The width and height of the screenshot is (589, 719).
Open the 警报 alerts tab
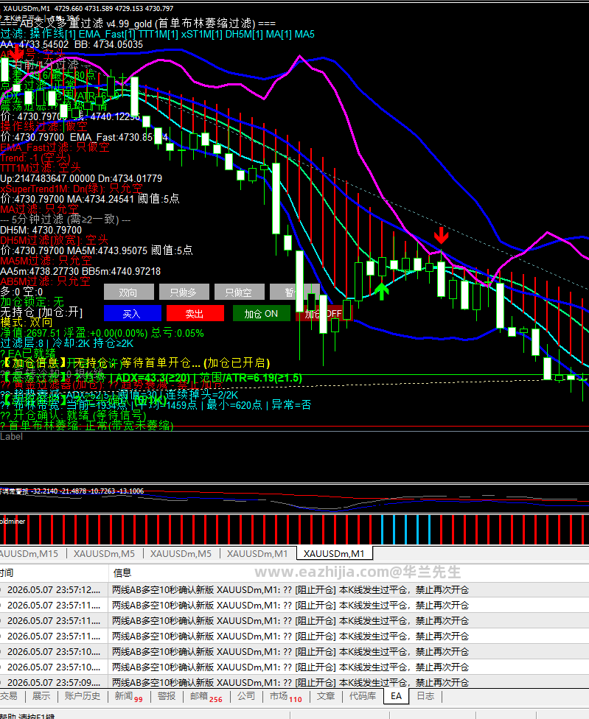(167, 696)
